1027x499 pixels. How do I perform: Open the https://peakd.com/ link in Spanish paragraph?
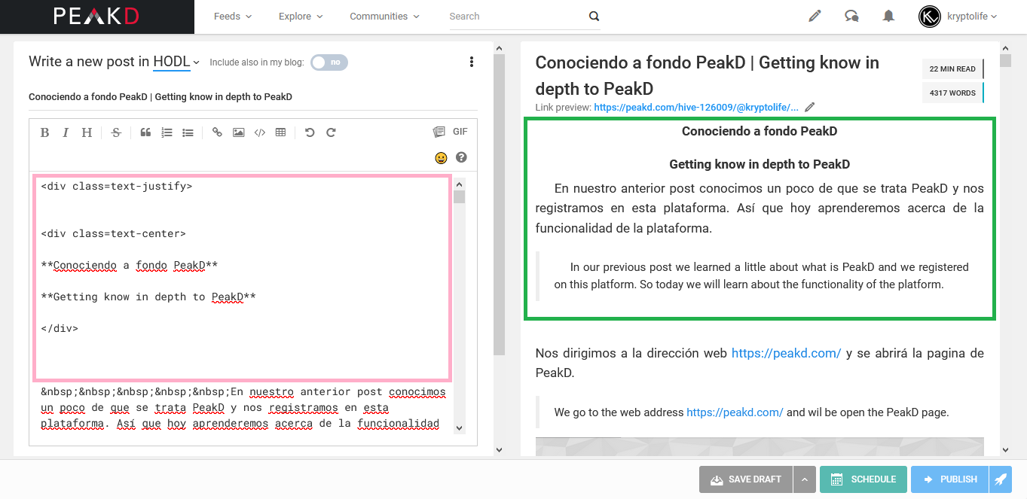click(786, 353)
